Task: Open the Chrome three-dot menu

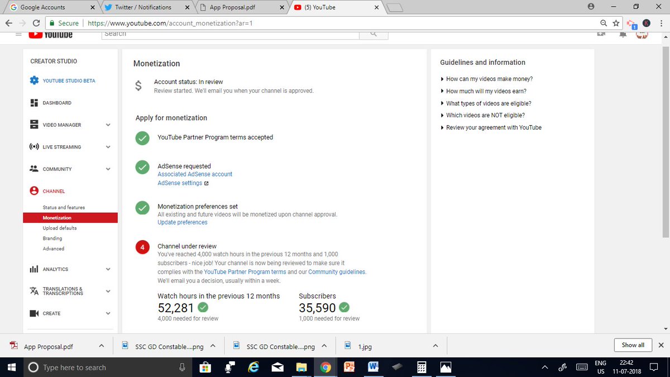Action: (x=661, y=23)
